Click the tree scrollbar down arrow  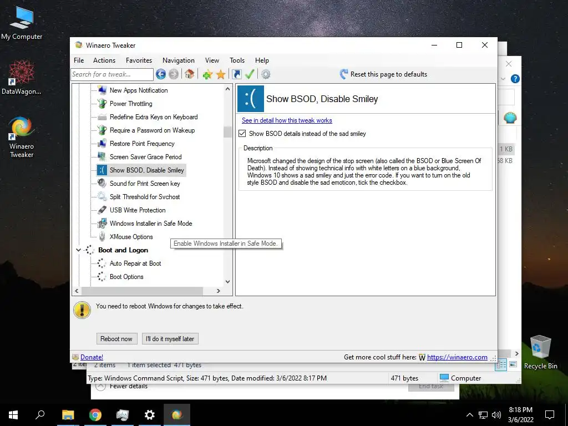227,281
